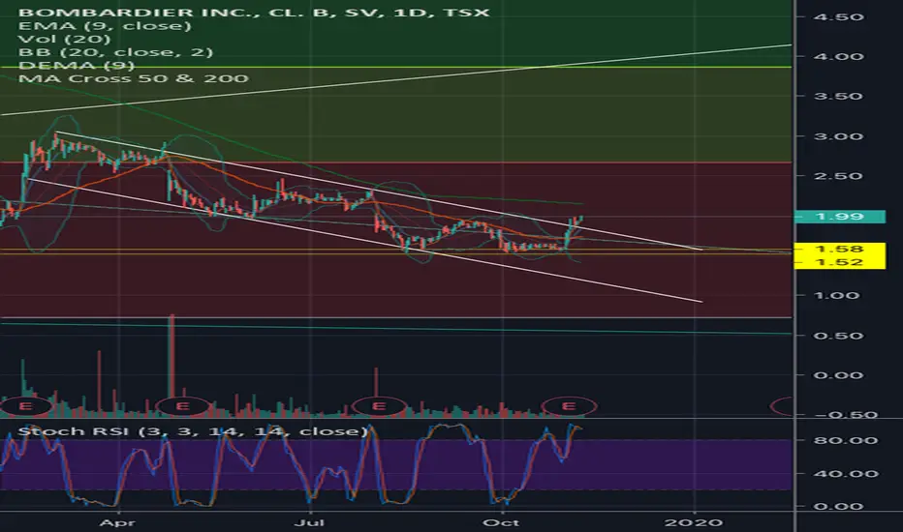Click the 1.00 price axis label
This screenshot has width=903, height=532.
pyautogui.click(x=838, y=296)
